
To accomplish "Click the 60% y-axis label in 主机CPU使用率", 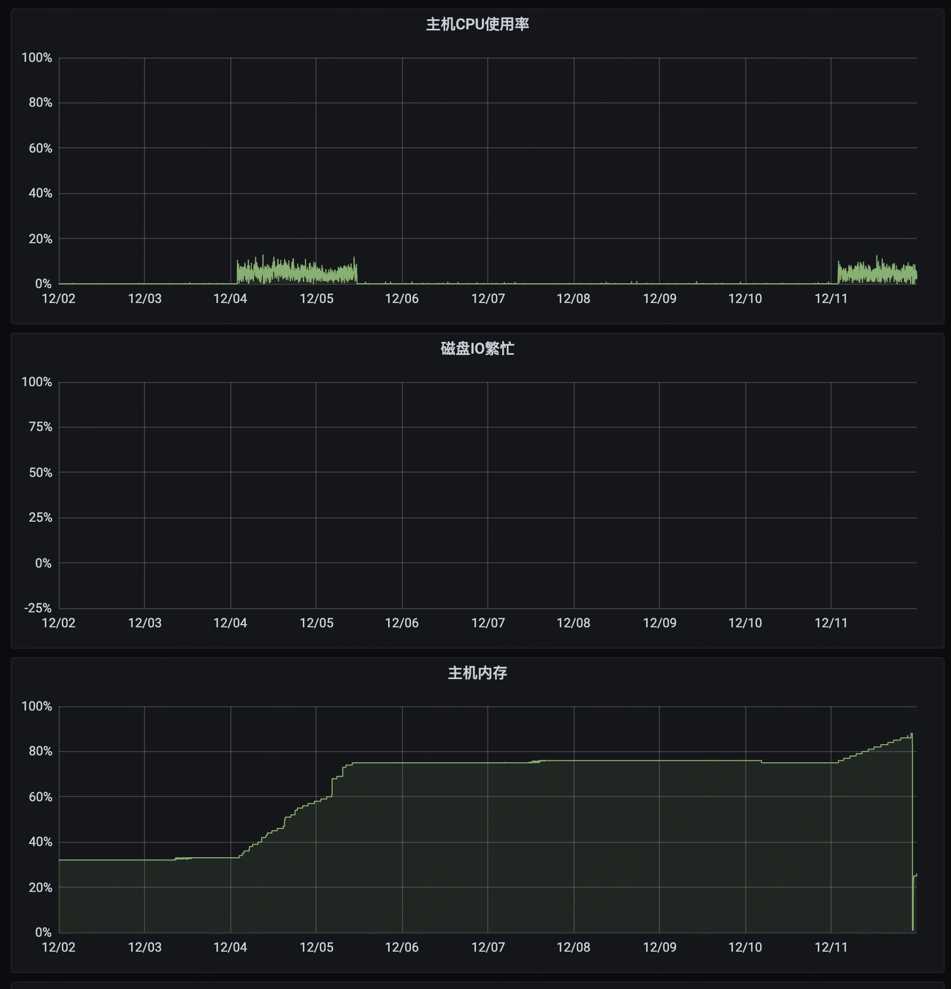I will click(41, 148).
